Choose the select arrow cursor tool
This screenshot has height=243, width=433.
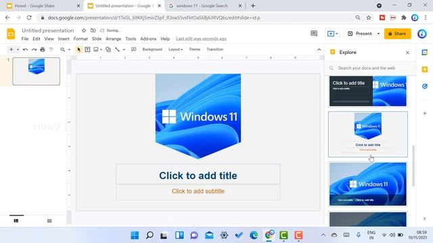[x=78, y=49]
